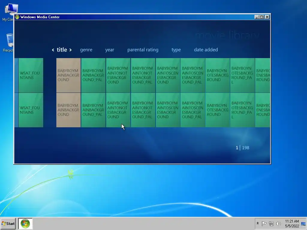Viewport: 307px width, 230px height.
Task: Open bottom-row WSAT_FOUNTAINS tile
Action: point(31,110)
